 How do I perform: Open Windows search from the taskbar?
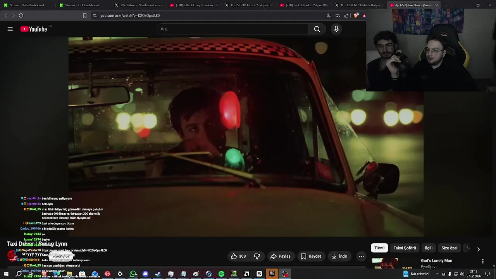pyautogui.click(x=19, y=274)
